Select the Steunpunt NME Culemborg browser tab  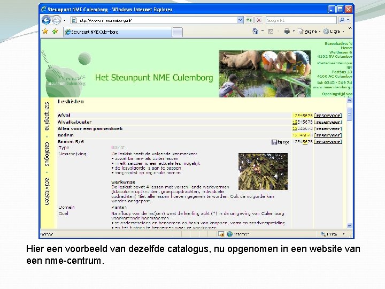pos(118,32)
